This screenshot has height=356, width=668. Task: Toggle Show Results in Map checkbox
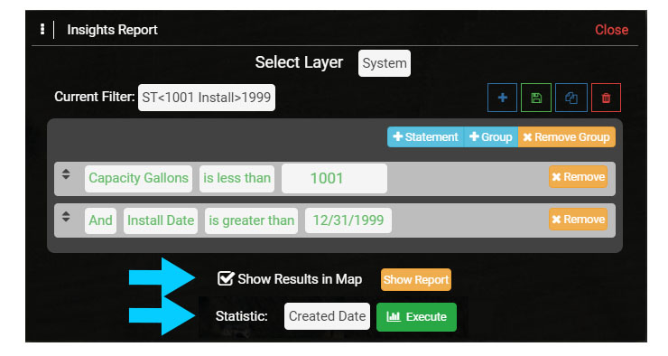click(226, 279)
